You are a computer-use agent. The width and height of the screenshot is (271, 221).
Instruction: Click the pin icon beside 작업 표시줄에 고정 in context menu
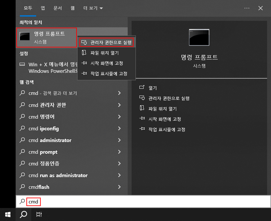click(84, 73)
